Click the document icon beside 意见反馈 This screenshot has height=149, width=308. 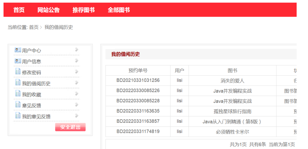click(18, 104)
